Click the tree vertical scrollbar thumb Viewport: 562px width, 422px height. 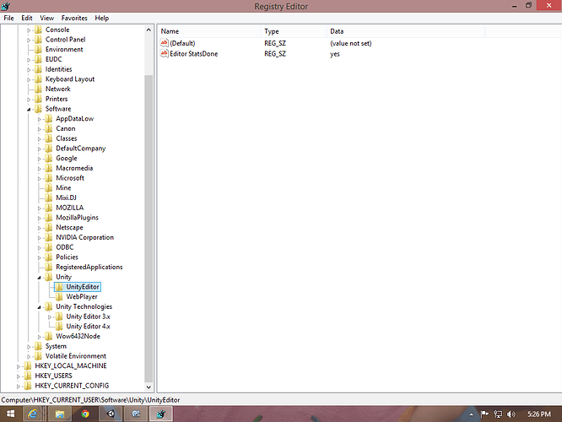pos(149,229)
